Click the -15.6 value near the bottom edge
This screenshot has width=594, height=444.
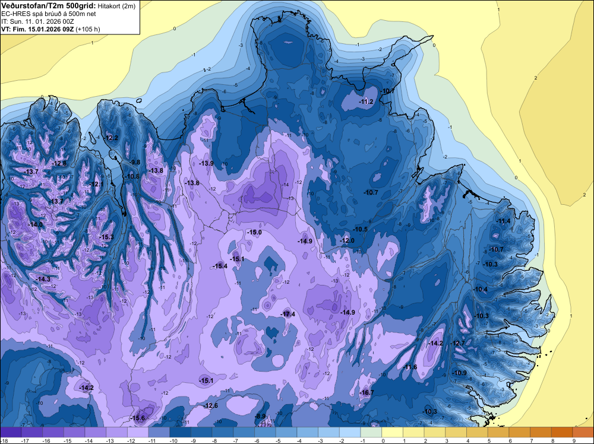pos(138,418)
